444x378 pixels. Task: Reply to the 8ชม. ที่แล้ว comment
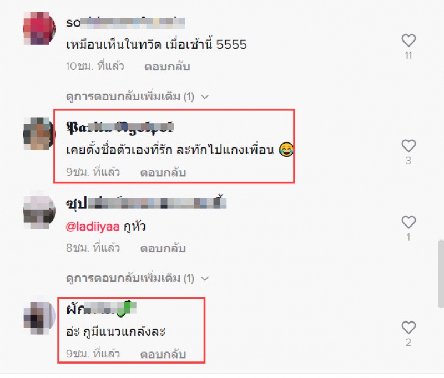click(163, 248)
